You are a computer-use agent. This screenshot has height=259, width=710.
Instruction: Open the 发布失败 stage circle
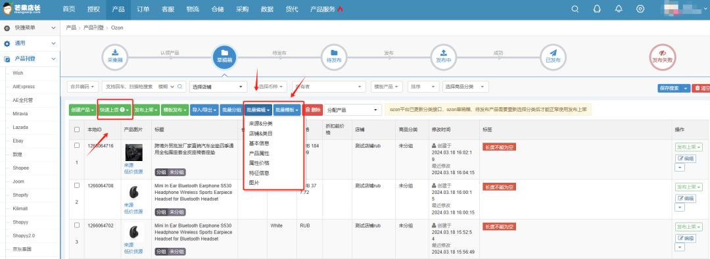(663, 57)
